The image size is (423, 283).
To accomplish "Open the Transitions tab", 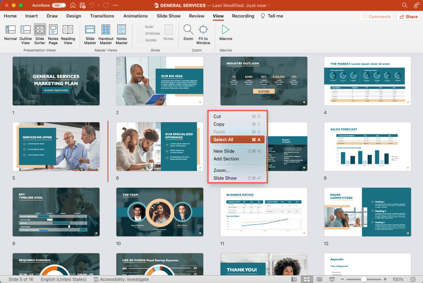I will (102, 16).
